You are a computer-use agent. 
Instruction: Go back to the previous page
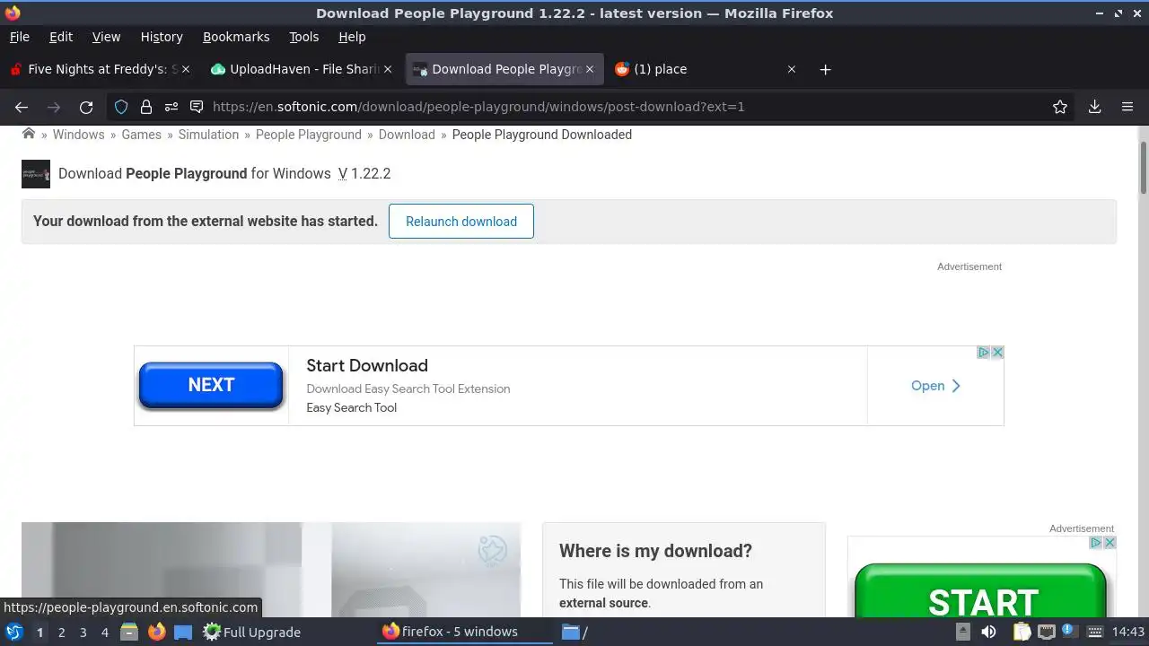[x=22, y=107]
